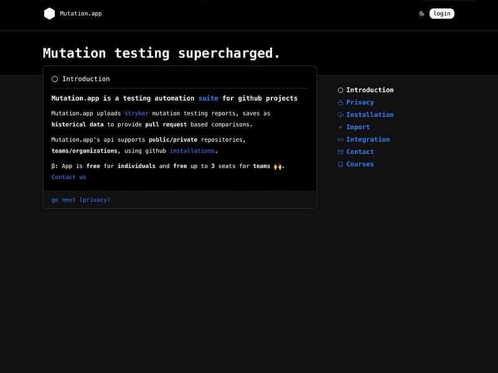Click the 'Introduction' card header text
Image resolution: width=498 pixels, height=373 pixels.
(x=86, y=79)
